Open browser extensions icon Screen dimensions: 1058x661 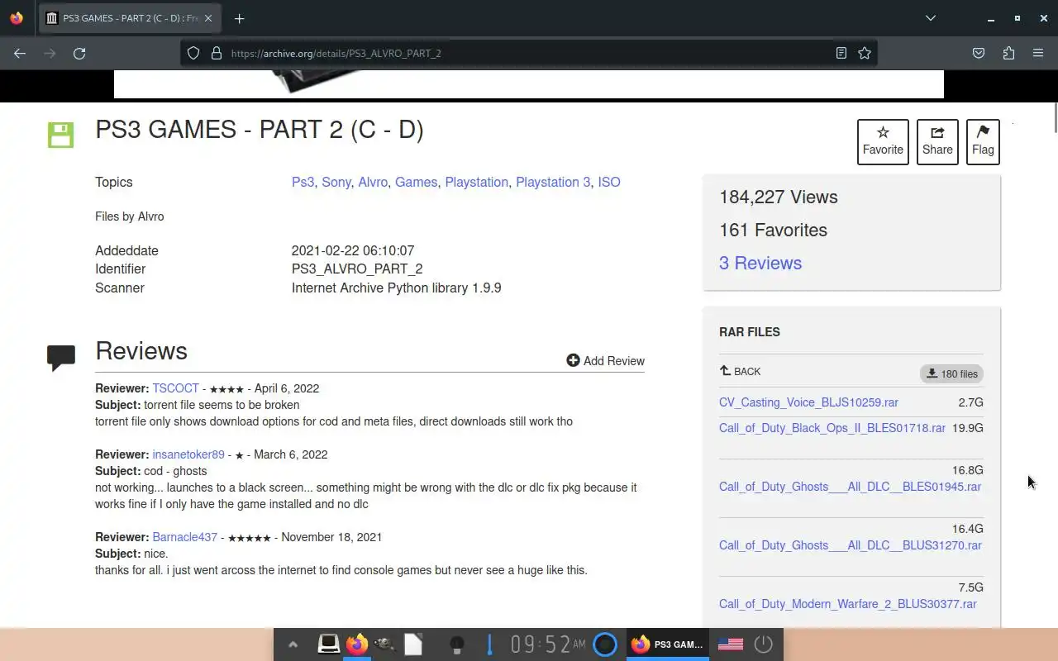click(1008, 53)
